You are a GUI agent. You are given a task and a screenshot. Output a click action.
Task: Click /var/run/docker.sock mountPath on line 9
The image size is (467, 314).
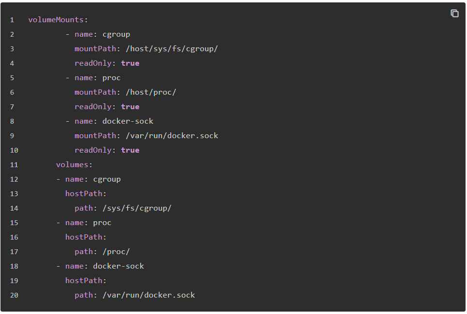[172, 136]
